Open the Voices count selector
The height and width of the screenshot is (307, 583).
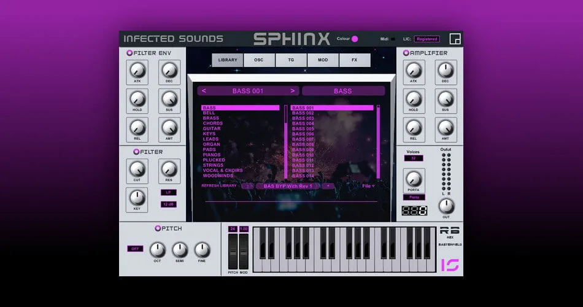point(414,158)
